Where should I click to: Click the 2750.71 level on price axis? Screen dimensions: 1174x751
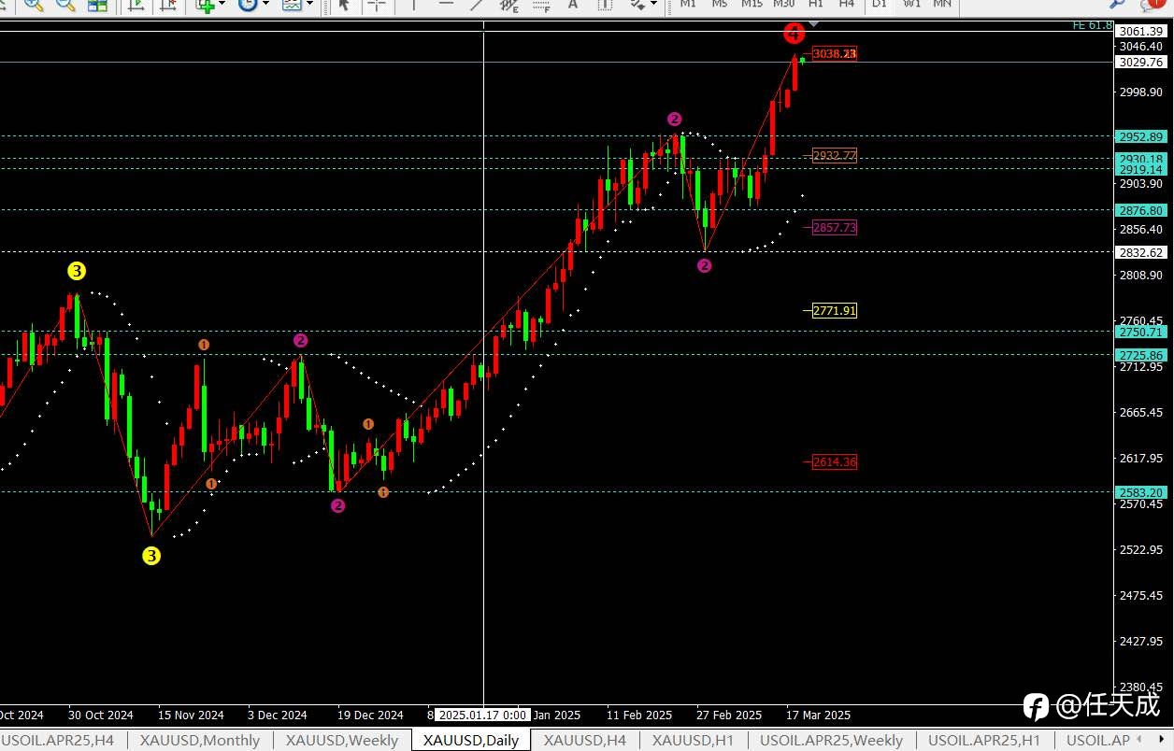click(1140, 332)
